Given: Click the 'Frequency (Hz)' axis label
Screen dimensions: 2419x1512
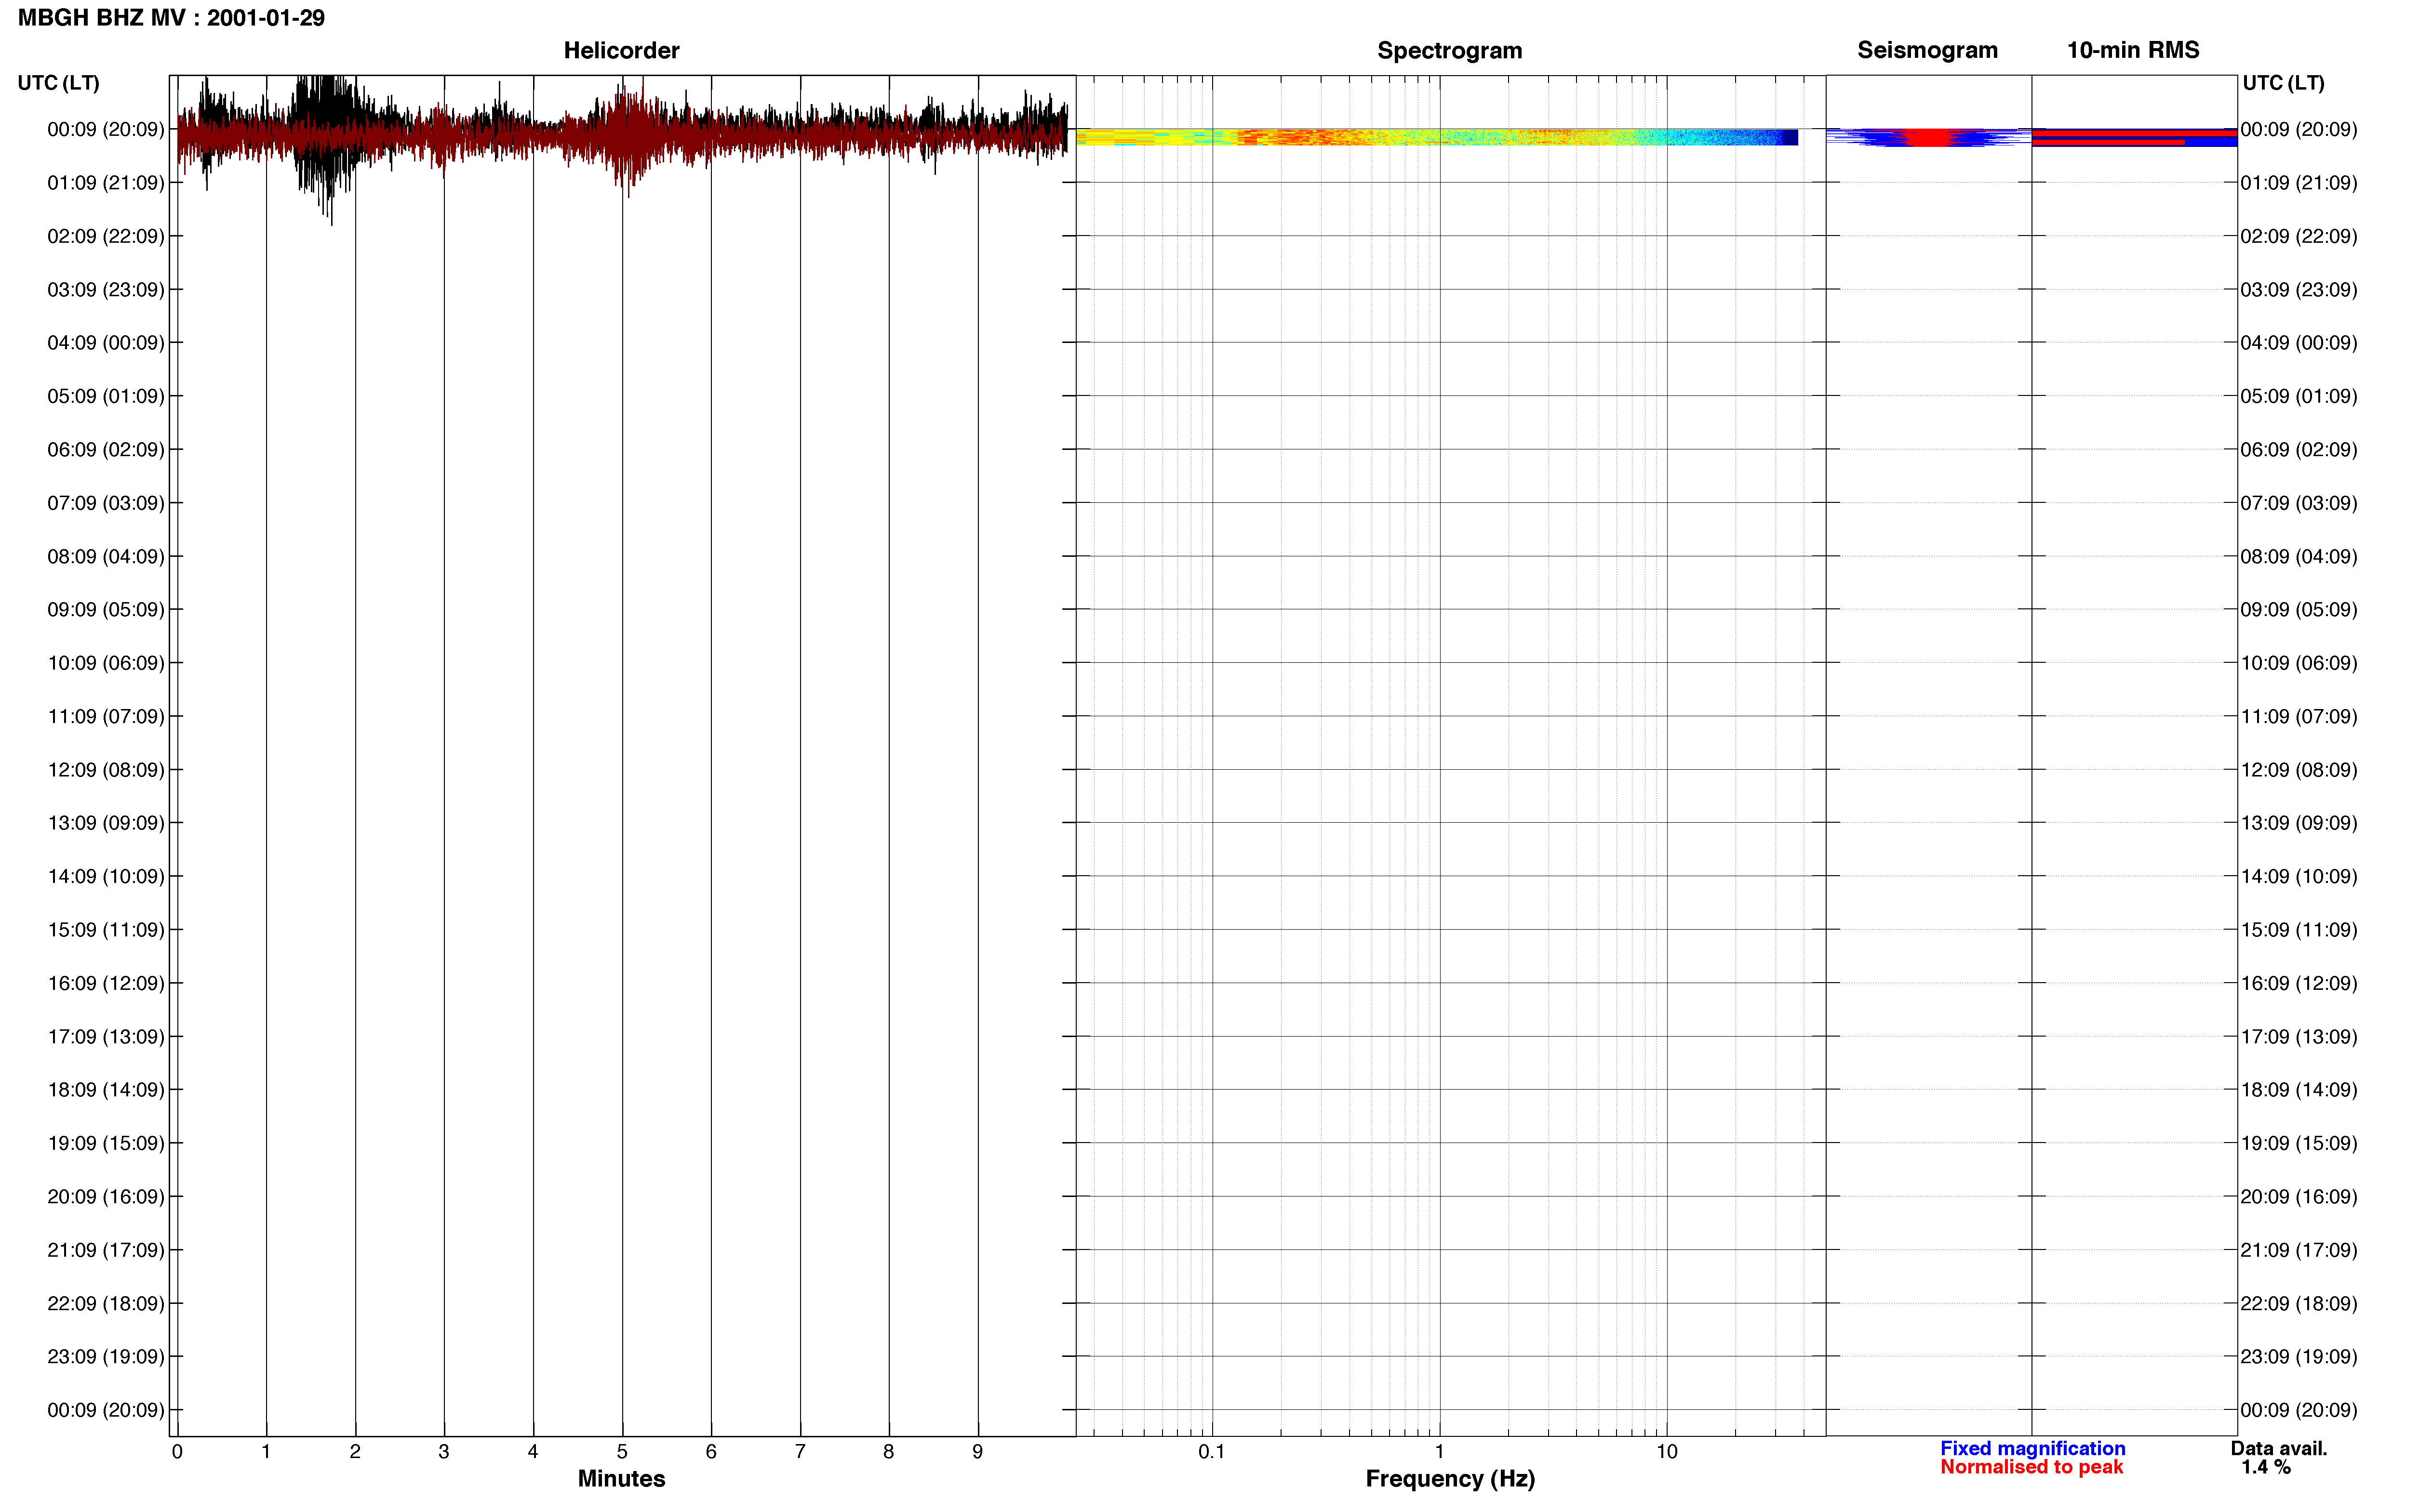Looking at the screenshot, I should tap(1450, 1479).
